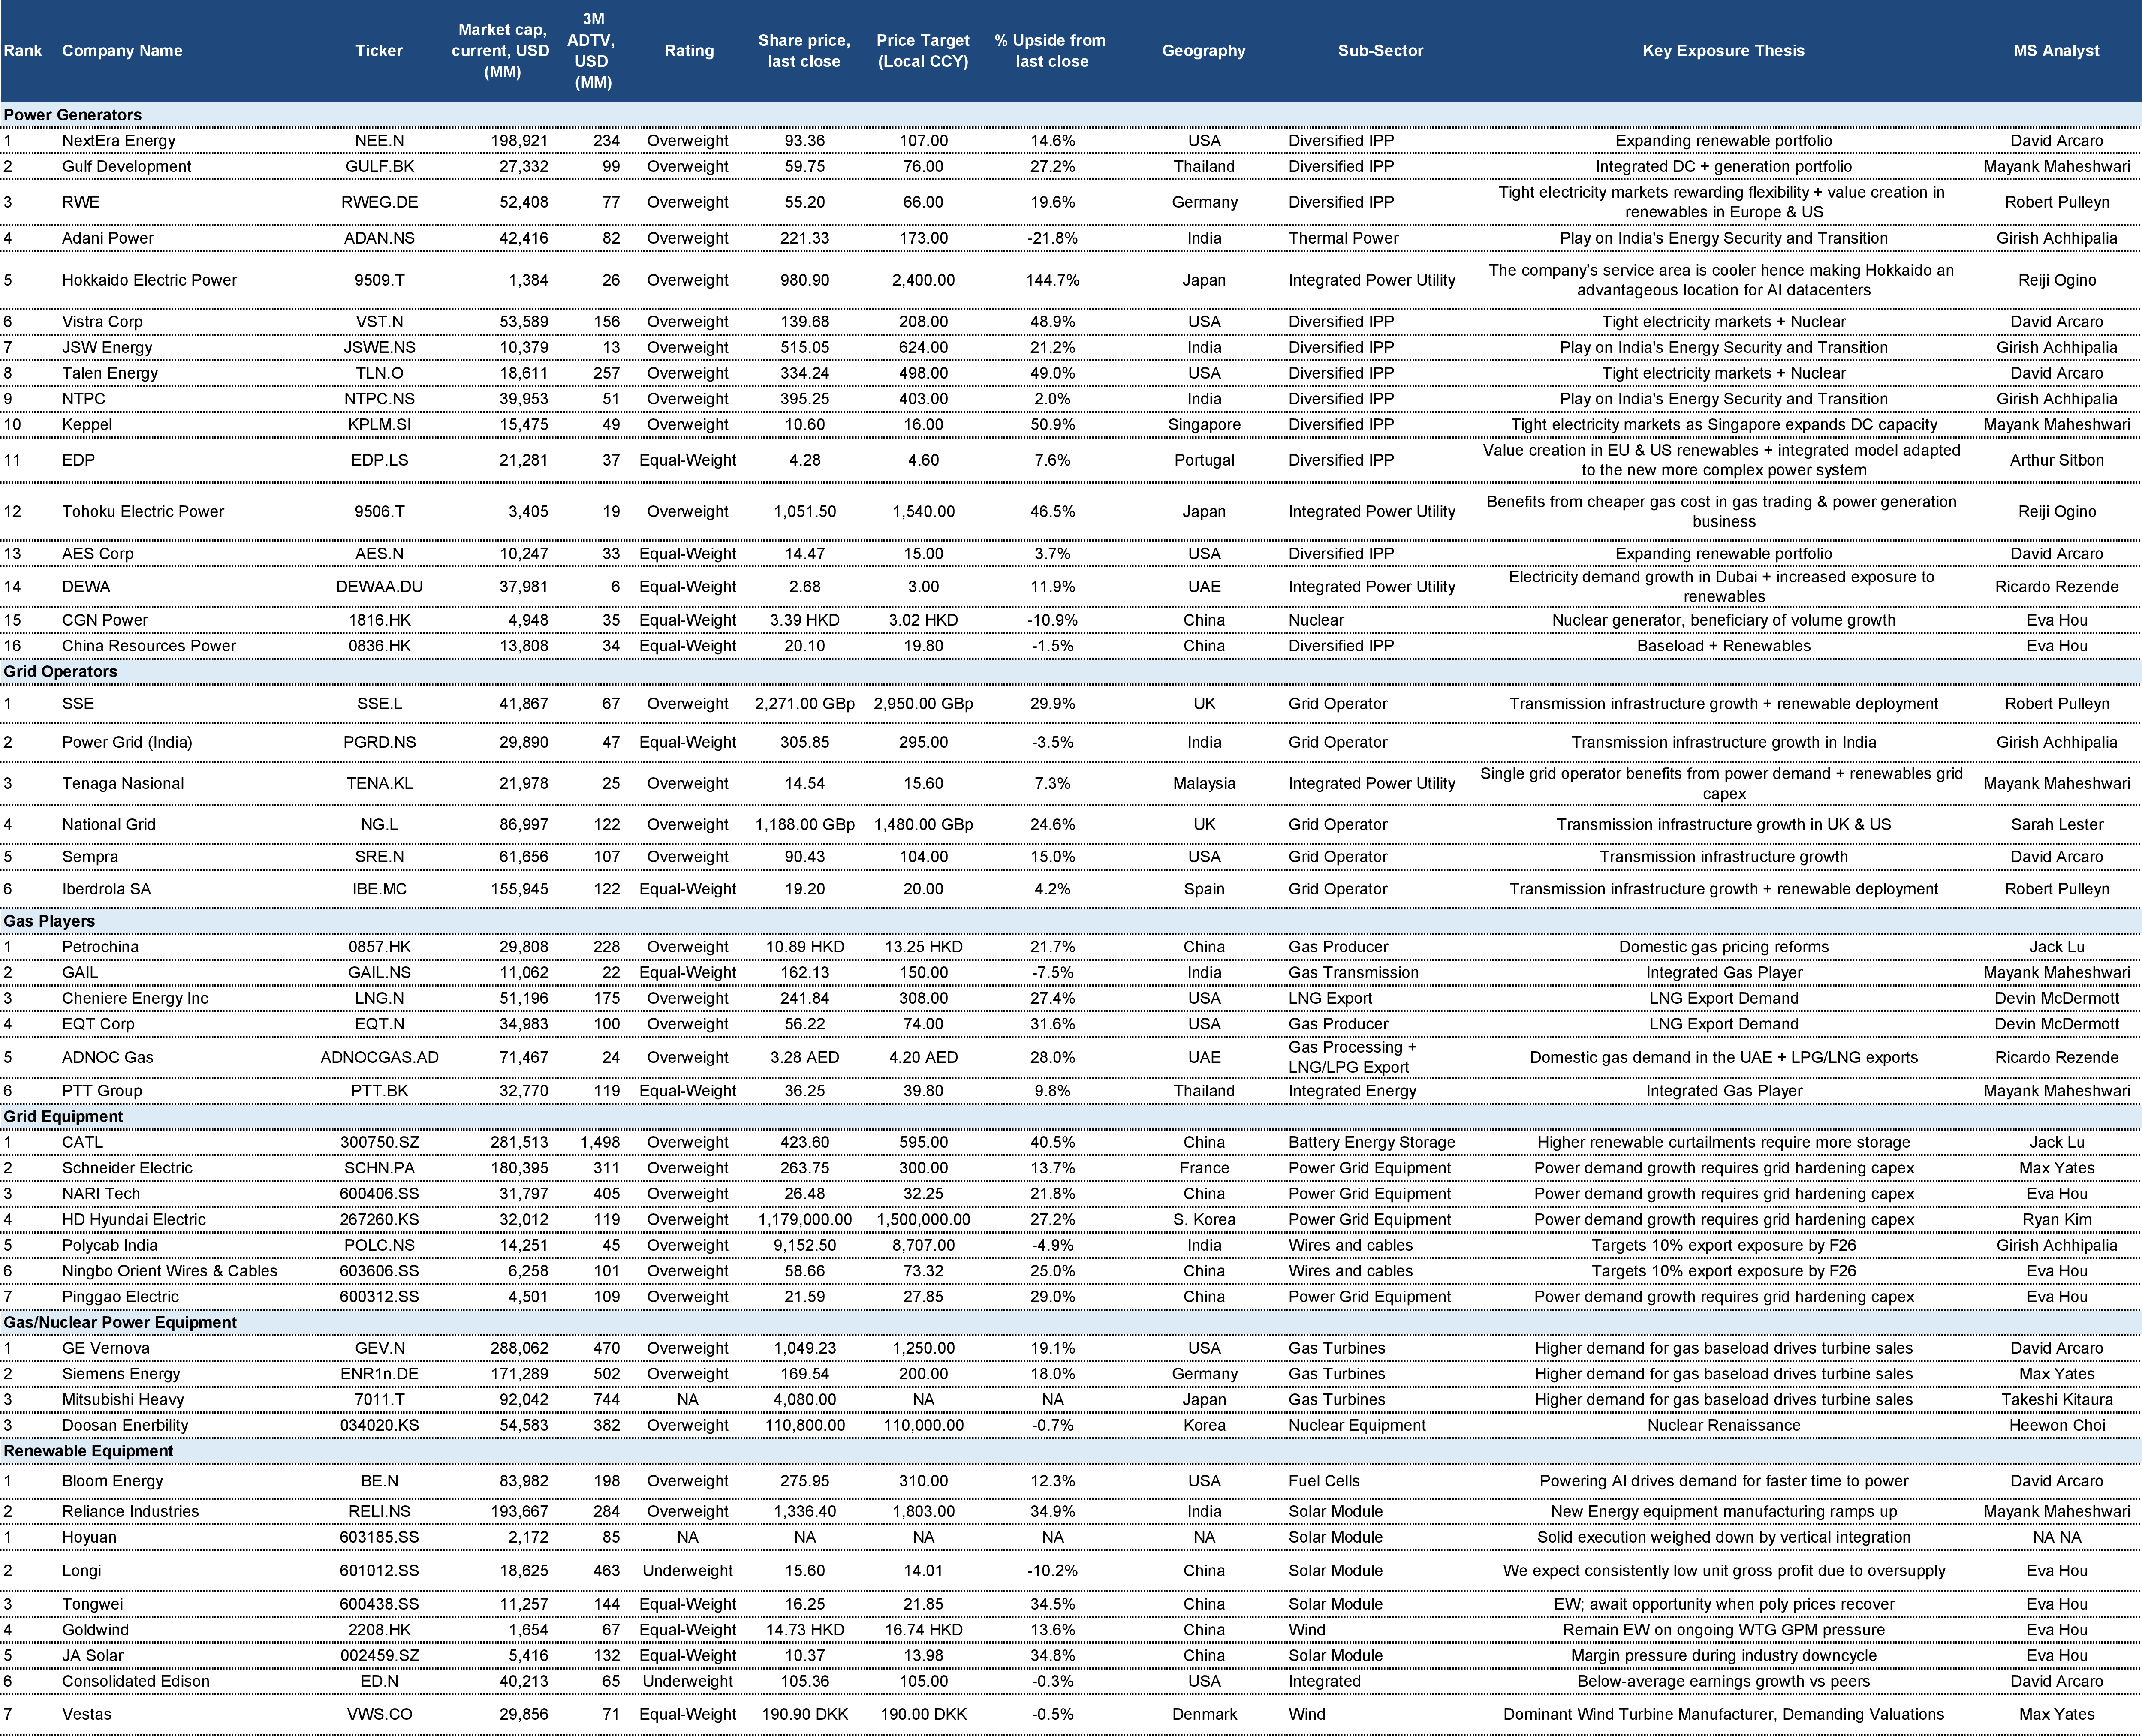Viewport: 2142px width, 1736px height.
Task: Select Cheniere Energy Inc company cell
Action: click(135, 999)
